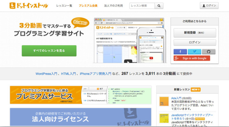Open the JavaScript lesson yellow thumbnail
The width and height of the screenshot is (229, 127).
(x=164, y=118)
